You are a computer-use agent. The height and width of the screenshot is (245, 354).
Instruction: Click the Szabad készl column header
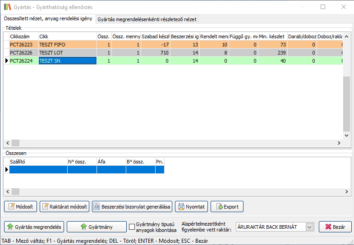(156, 36)
